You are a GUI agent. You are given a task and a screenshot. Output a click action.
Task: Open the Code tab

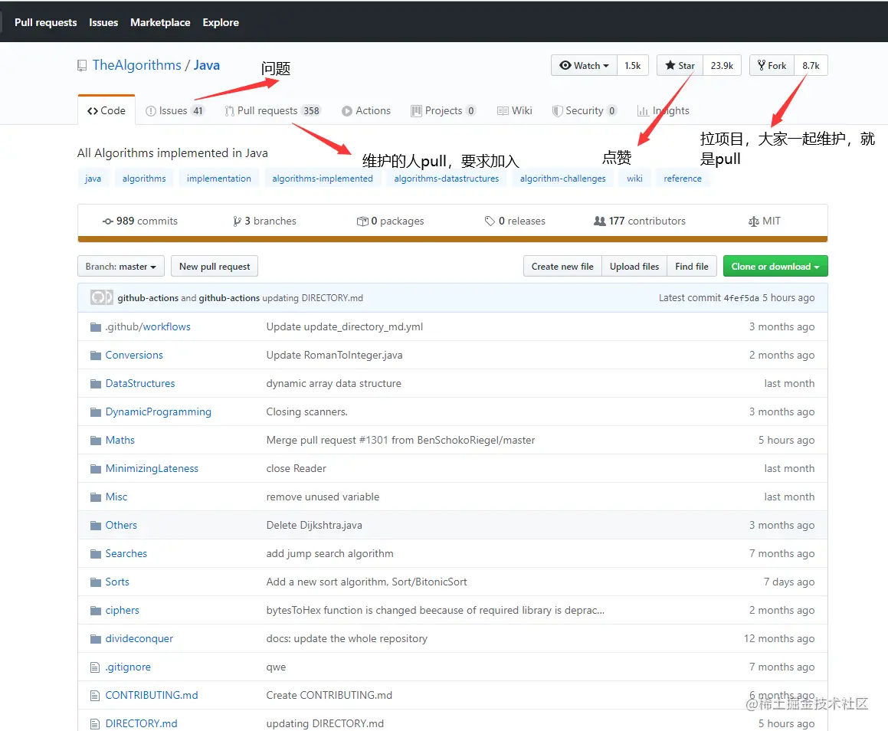106,111
